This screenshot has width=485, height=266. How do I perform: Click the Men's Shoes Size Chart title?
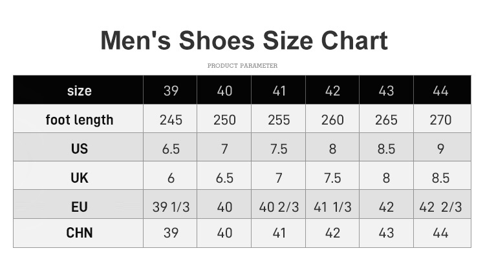pyautogui.click(x=244, y=40)
